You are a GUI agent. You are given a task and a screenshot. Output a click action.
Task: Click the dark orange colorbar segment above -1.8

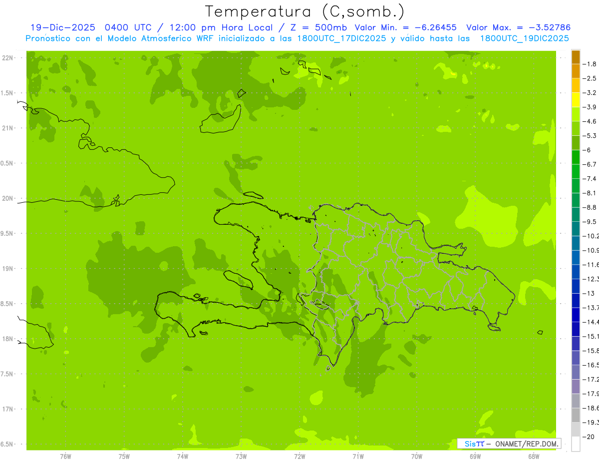576,57
